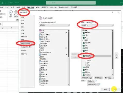Choose the 剪切 scissors command icon
123x93 pixels.
[x=40, y=68]
